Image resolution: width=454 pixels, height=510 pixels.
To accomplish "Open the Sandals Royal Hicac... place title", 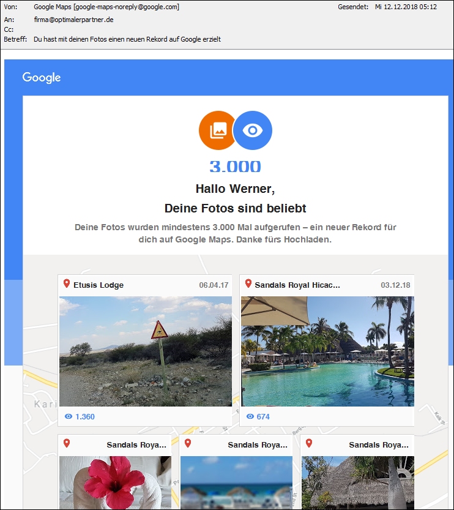I will coord(297,285).
